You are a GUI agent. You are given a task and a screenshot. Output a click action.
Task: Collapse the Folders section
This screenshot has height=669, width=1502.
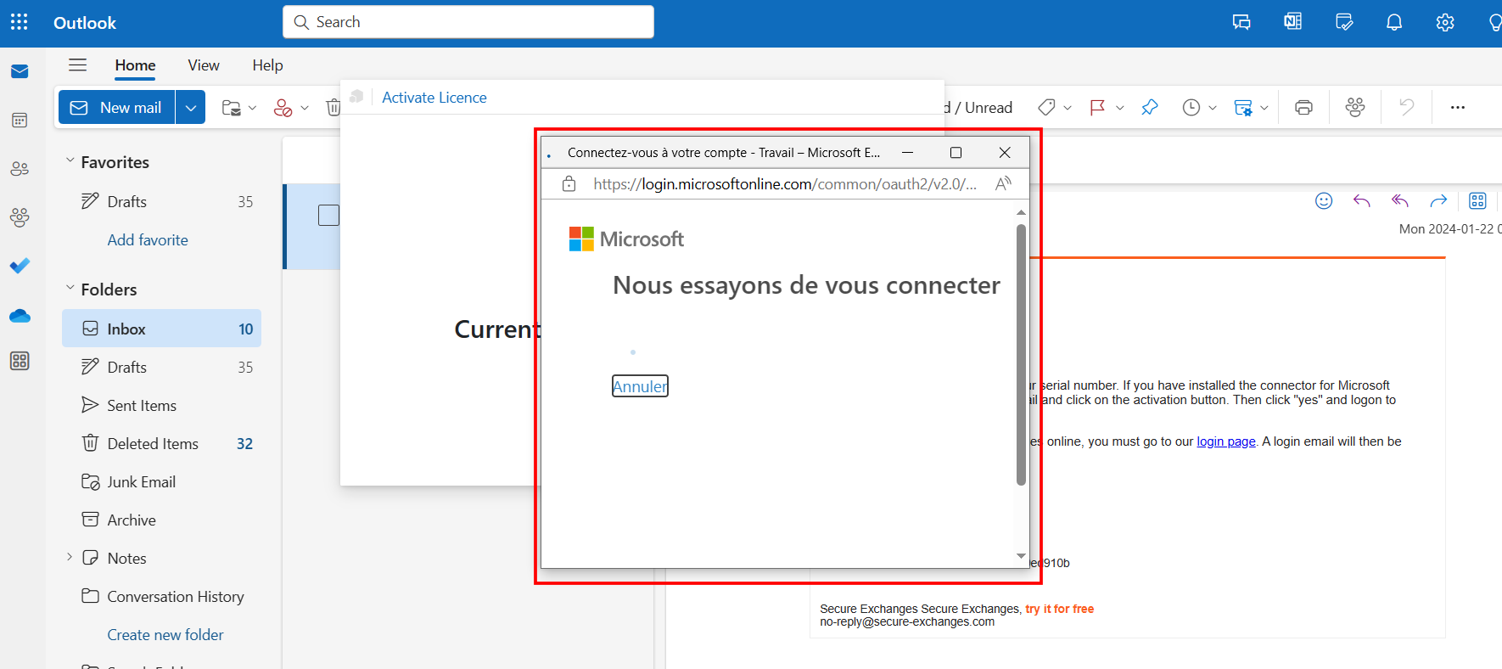pyautogui.click(x=70, y=288)
